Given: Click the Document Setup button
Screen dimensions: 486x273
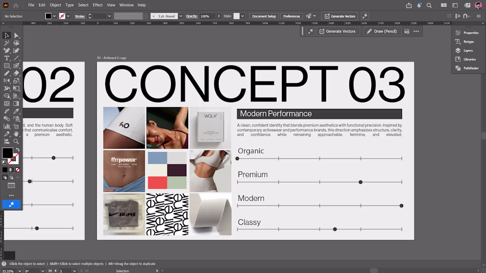Looking at the screenshot, I should [x=264, y=16].
